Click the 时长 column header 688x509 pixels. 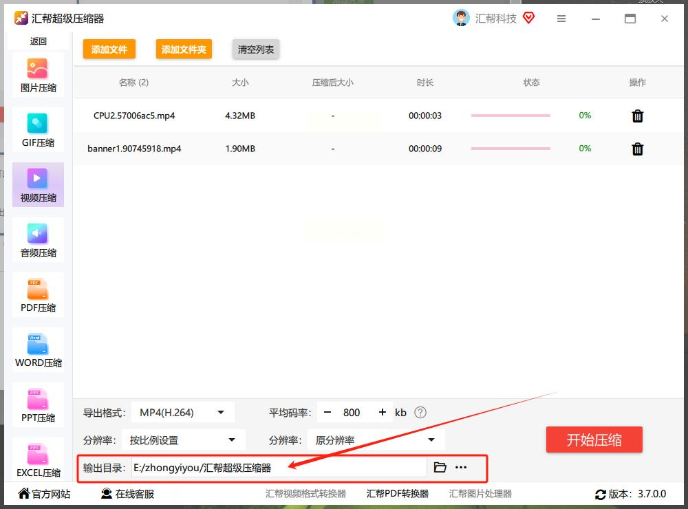pyautogui.click(x=425, y=83)
